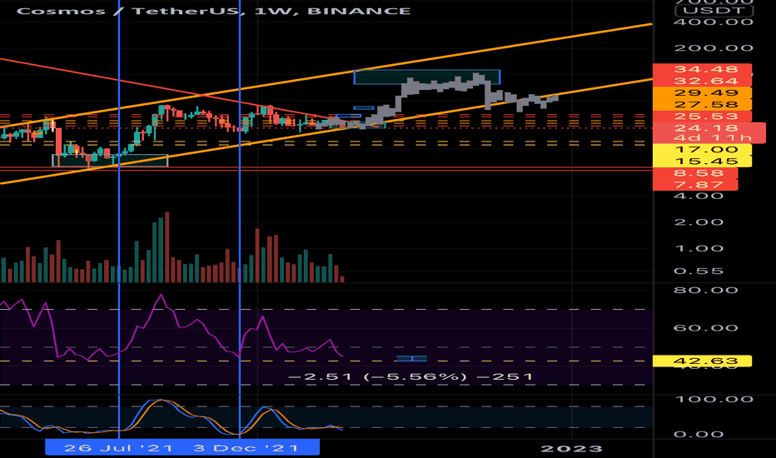Select the gray support rectangle under the candles
776x458 pixels.
110,161
